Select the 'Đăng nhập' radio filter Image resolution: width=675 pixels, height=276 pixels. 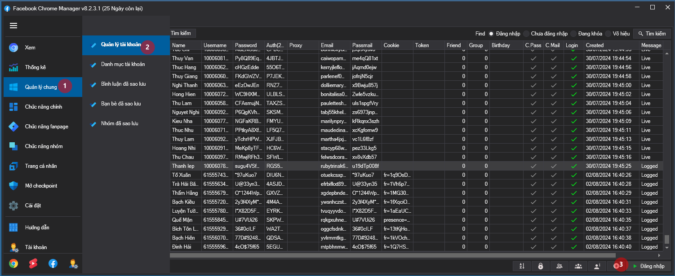(x=491, y=34)
